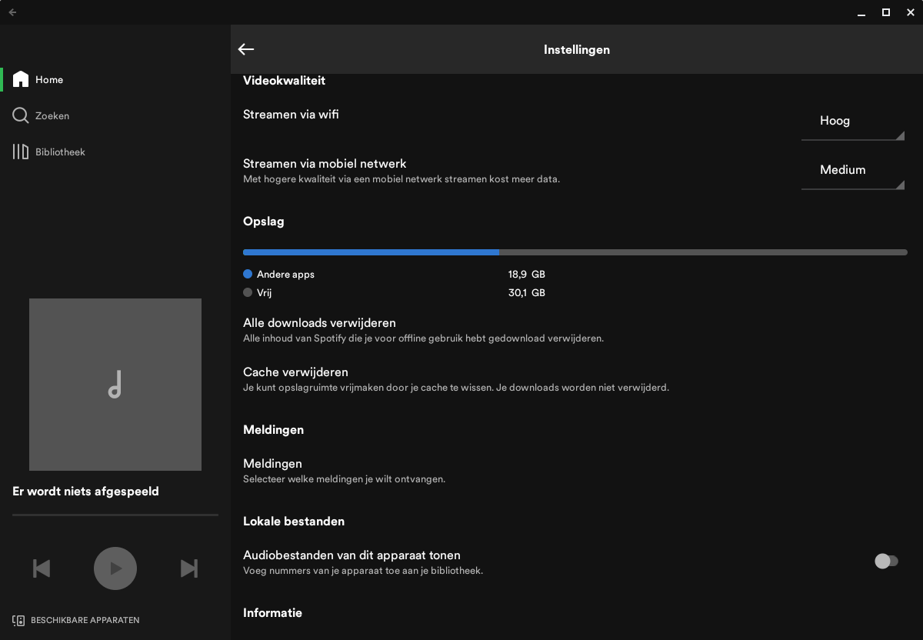Skip to the previous track
The height and width of the screenshot is (640, 923).
(x=42, y=568)
